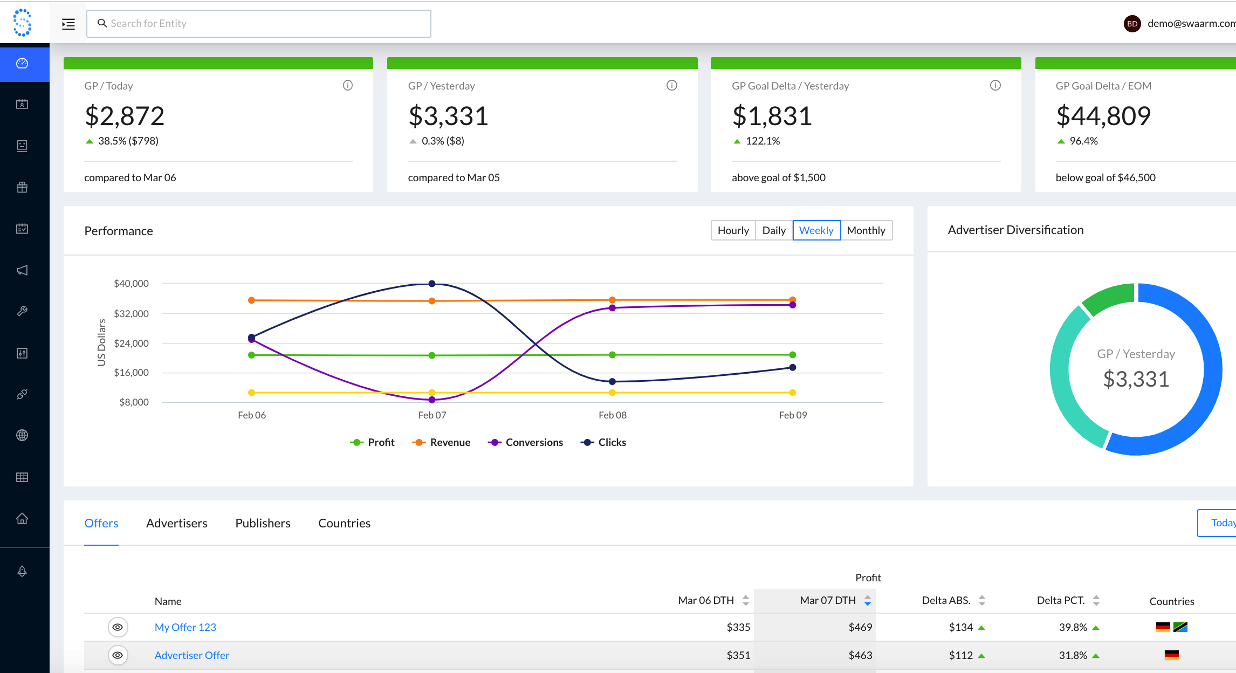
Task: Open sorting on the Mar 06 DTH column
Action: pos(745,600)
